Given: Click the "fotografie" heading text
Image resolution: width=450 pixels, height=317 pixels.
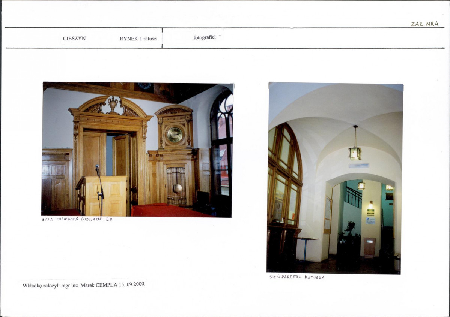Looking at the screenshot, I should click(x=205, y=37).
